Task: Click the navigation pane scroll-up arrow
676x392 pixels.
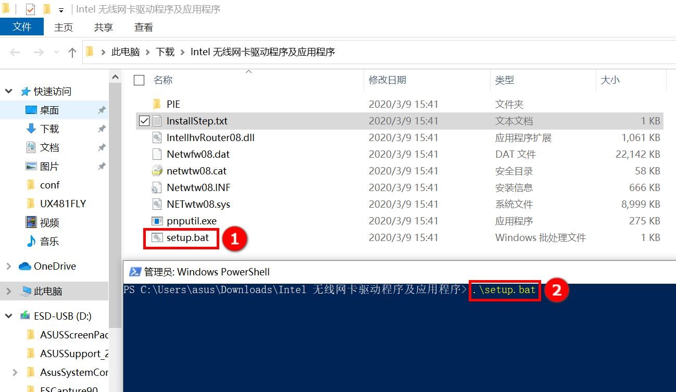Action: point(115,77)
